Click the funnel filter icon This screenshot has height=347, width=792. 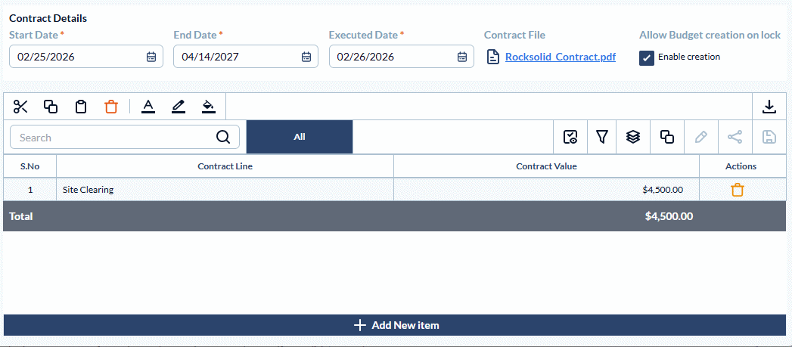(x=601, y=137)
